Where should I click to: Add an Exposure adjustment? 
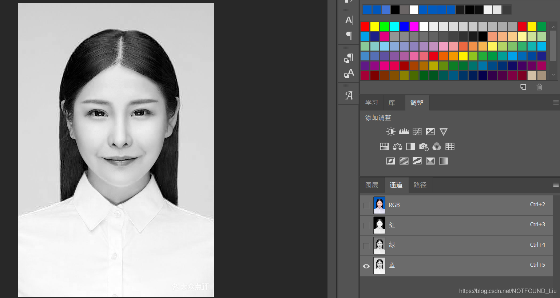click(x=430, y=132)
